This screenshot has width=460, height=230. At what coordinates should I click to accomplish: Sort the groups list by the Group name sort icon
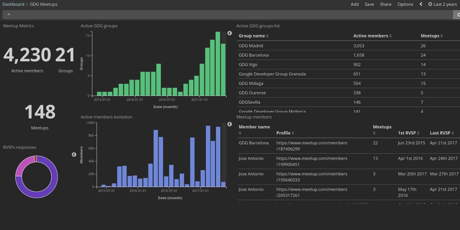click(267, 36)
